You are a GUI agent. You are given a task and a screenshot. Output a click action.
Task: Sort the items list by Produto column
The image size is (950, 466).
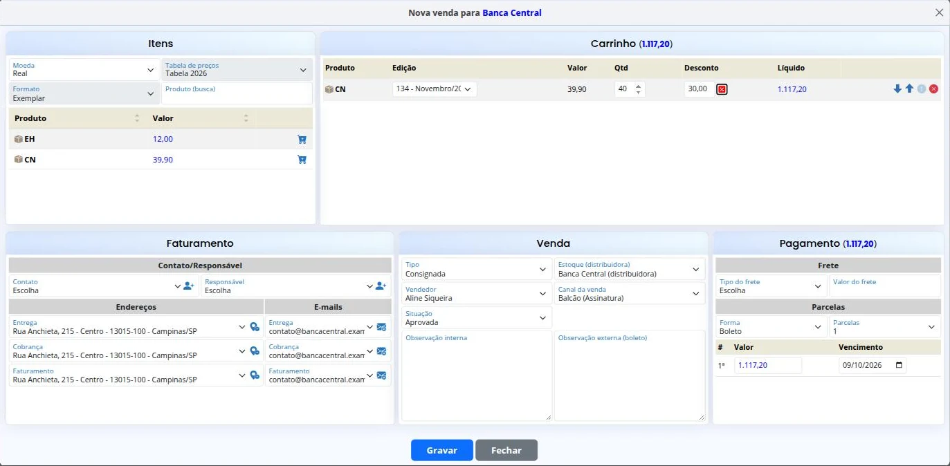click(x=137, y=118)
